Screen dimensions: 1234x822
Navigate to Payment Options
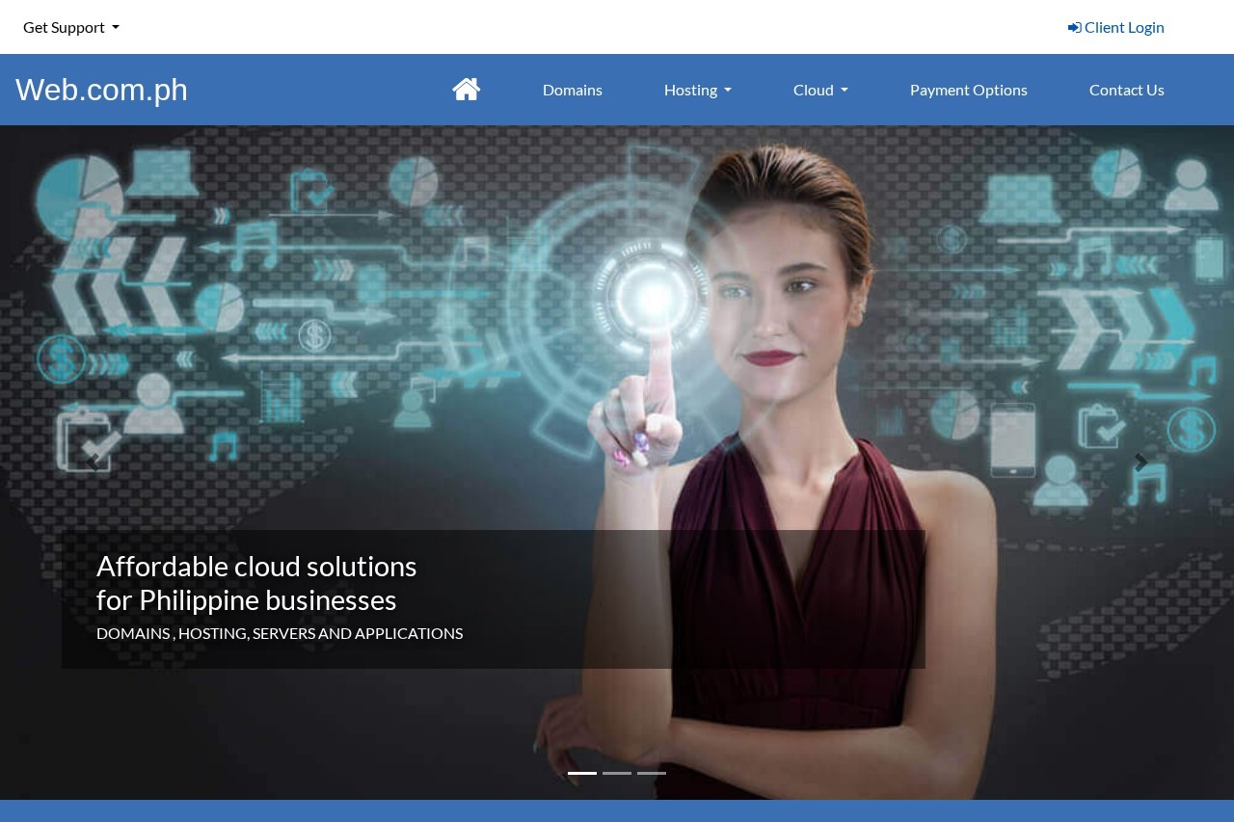pyautogui.click(x=968, y=90)
